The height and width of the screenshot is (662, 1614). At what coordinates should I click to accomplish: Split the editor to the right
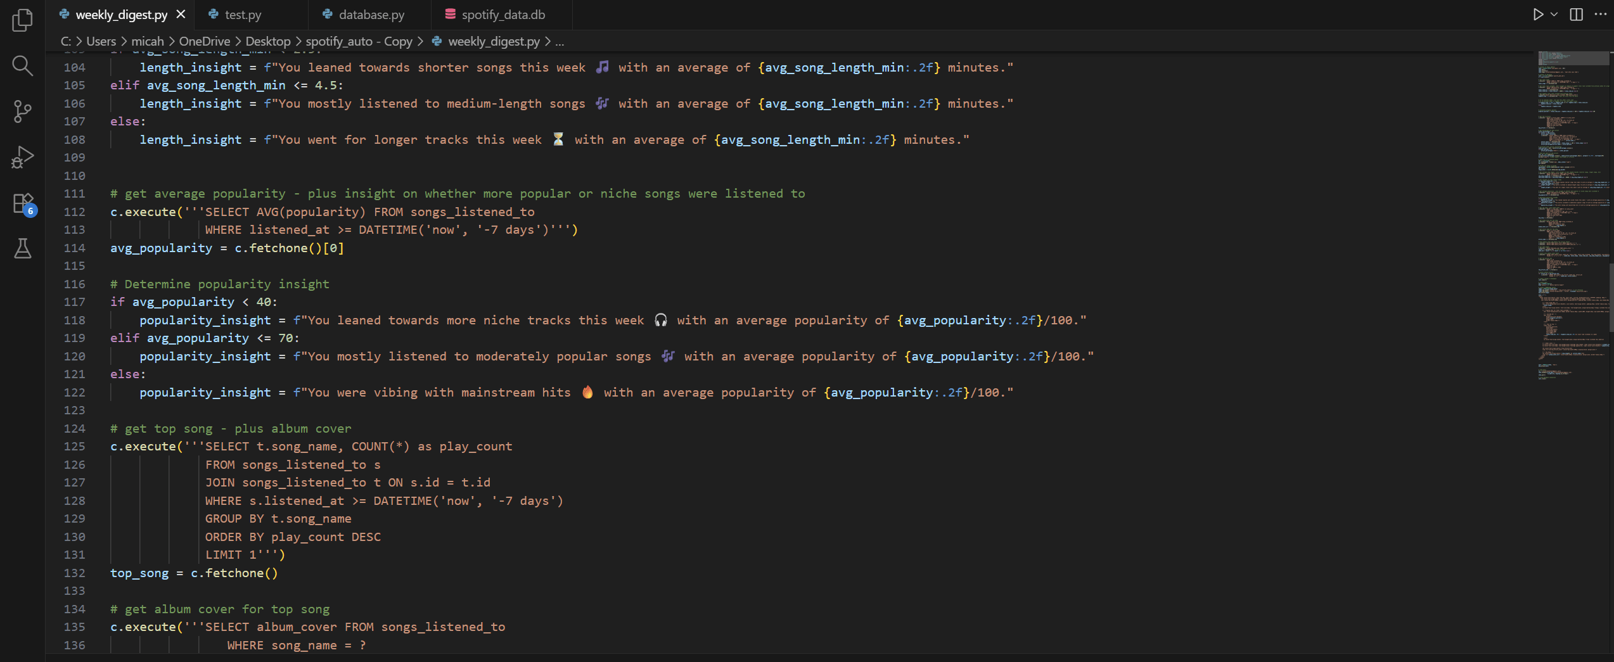point(1576,14)
